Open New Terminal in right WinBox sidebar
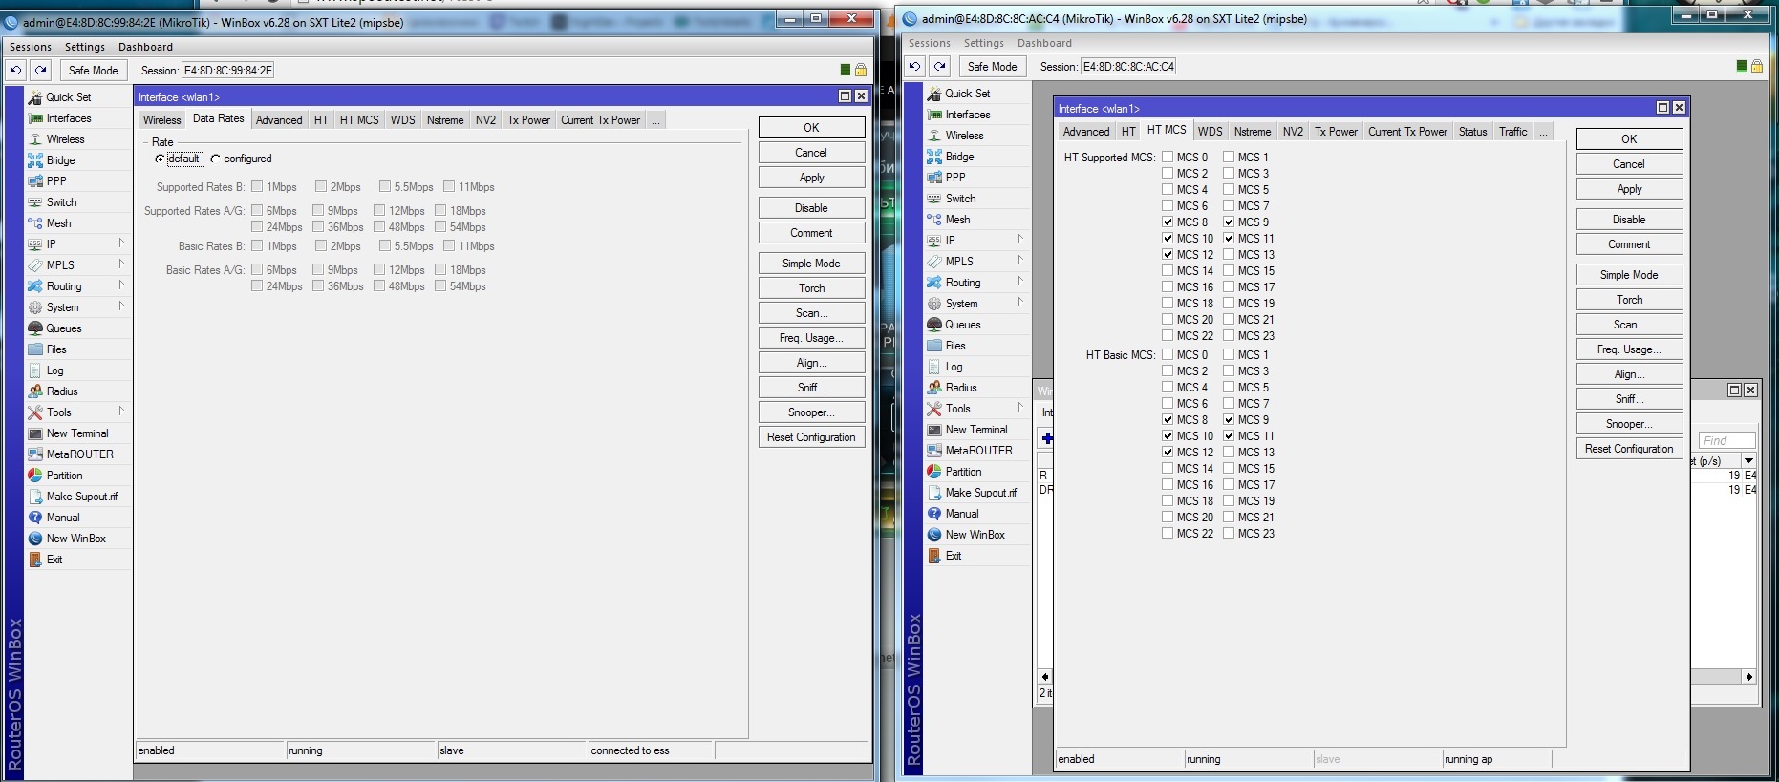Image resolution: width=1779 pixels, height=782 pixels. coord(977,430)
